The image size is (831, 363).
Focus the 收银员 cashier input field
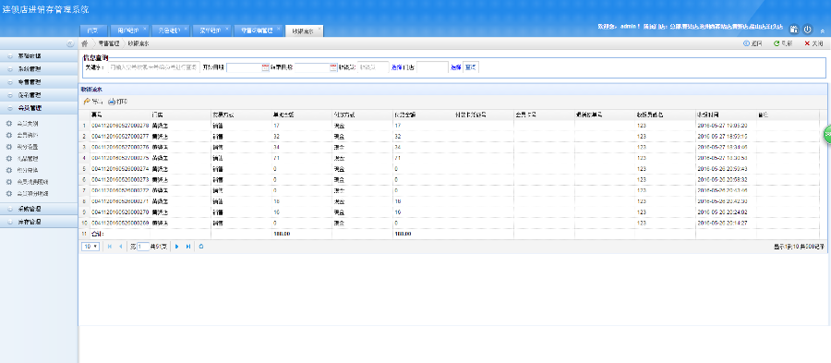click(x=373, y=67)
